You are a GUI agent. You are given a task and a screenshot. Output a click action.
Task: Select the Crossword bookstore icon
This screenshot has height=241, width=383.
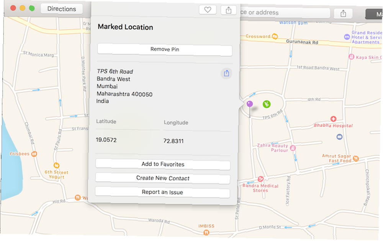tap(275, 36)
